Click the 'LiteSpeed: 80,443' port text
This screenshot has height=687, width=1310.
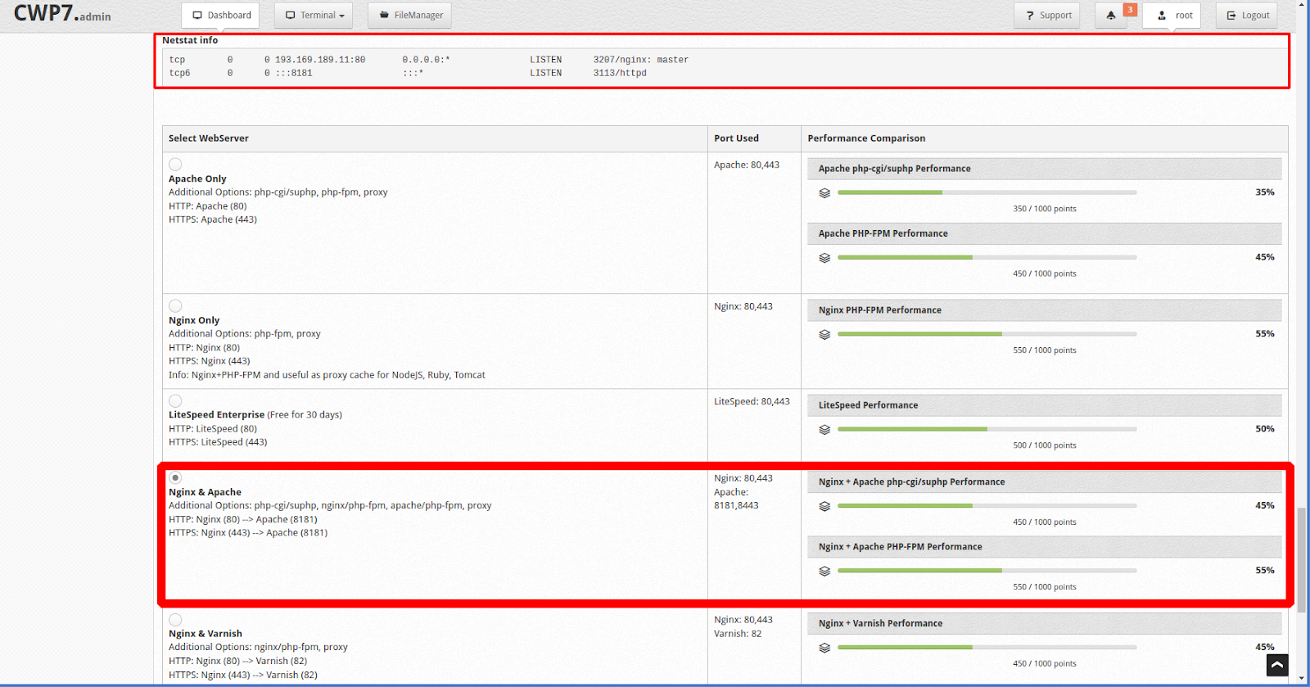point(752,401)
